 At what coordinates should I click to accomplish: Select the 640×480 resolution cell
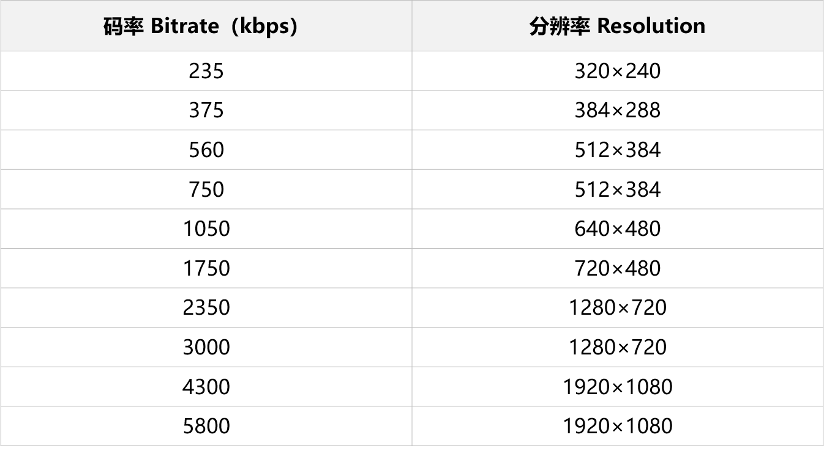pyautogui.click(x=617, y=229)
